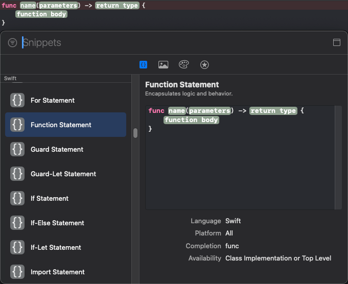Click the Function Statement detail title
Screen dimensions: 348x284
click(x=182, y=84)
